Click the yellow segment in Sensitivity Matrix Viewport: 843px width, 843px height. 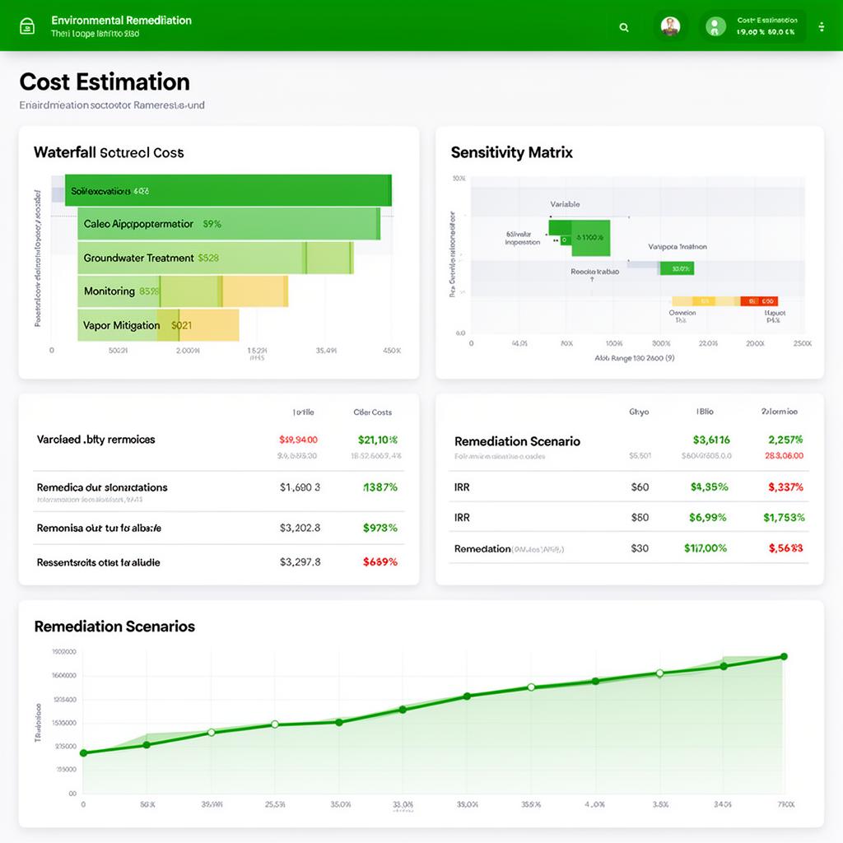click(706, 301)
